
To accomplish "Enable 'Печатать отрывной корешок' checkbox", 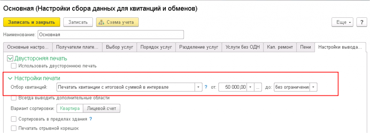I will point(14,128).
